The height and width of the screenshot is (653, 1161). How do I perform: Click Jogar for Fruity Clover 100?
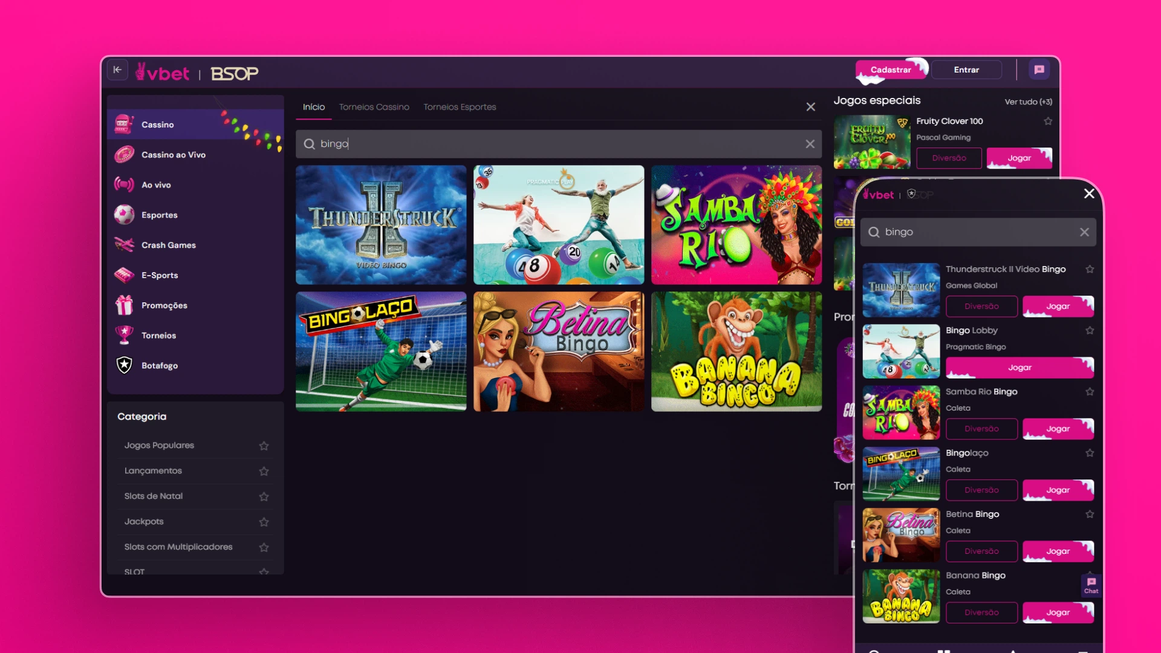(1020, 158)
